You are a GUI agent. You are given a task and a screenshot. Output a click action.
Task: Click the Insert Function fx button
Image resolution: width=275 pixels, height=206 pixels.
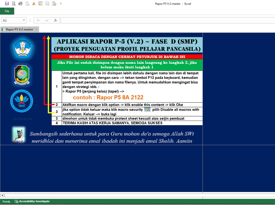coord(56,21)
